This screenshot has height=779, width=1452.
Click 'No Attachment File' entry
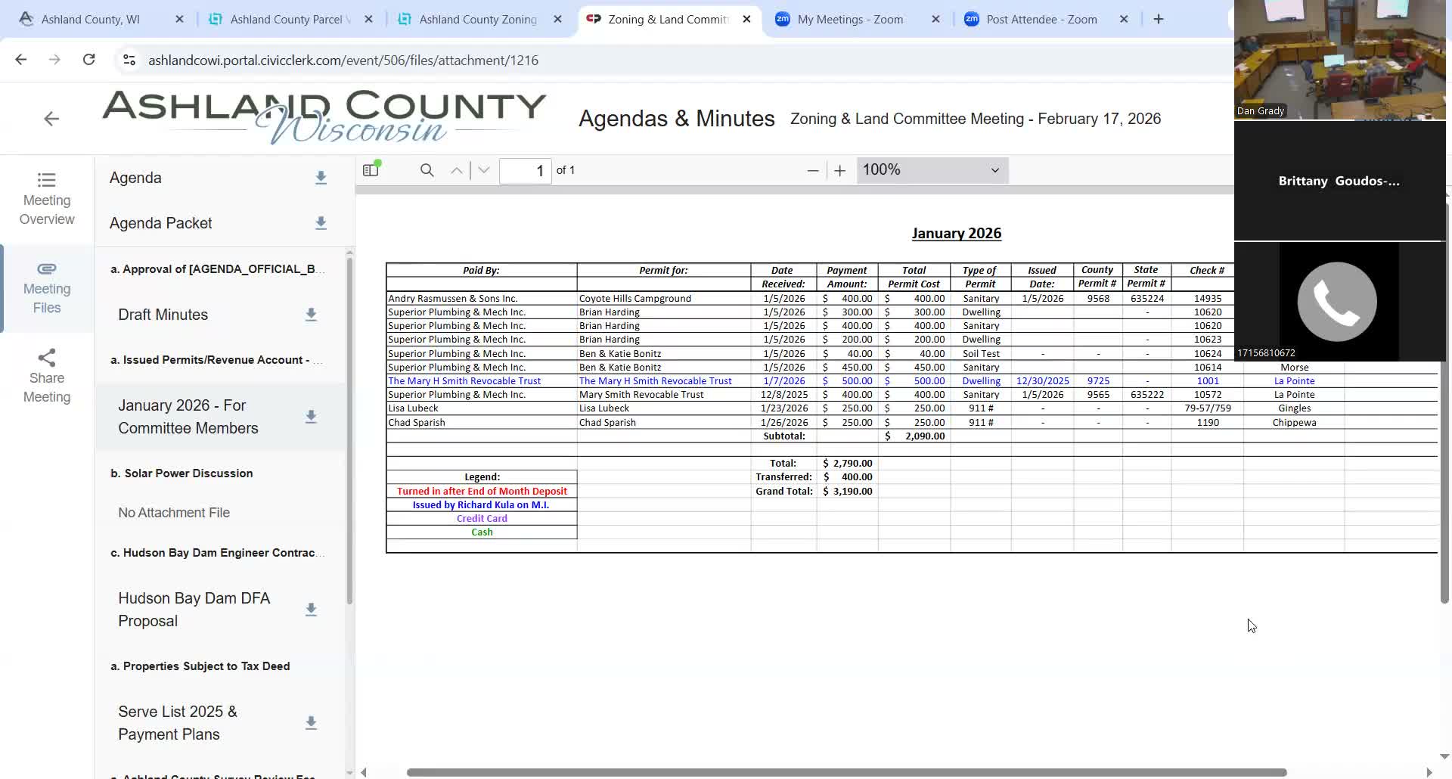click(x=174, y=513)
